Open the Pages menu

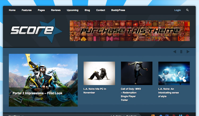[x=41, y=10]
